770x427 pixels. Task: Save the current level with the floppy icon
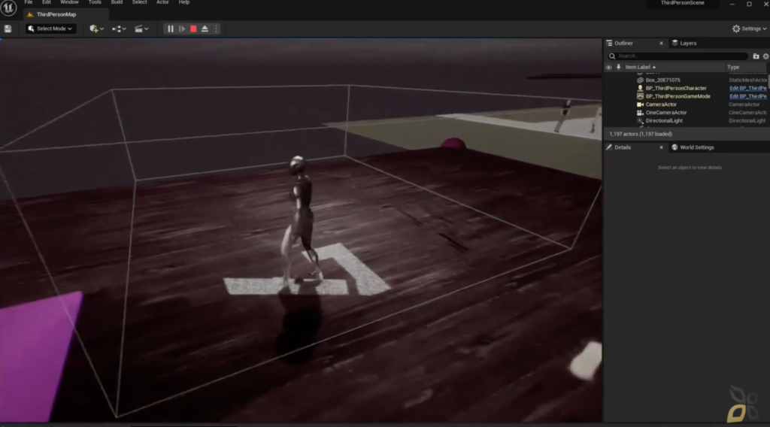(x=8, y=29)
